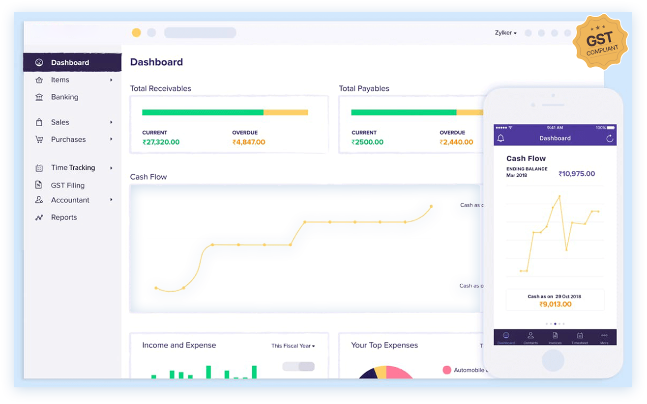Click the Time Tracking calendar icon
Image resolution: width=647 pixels, height=404 pixels.
pyautogui.click(x=39, y=168)
